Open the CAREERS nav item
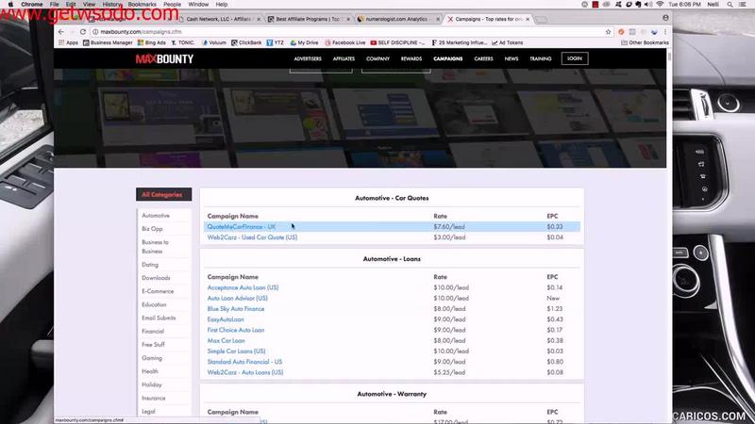755x424 pixels. 483,58
